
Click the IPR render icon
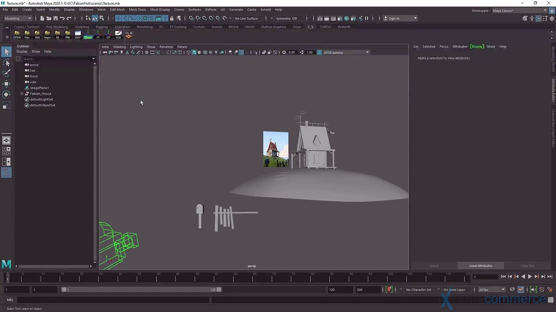click(333, 18)
